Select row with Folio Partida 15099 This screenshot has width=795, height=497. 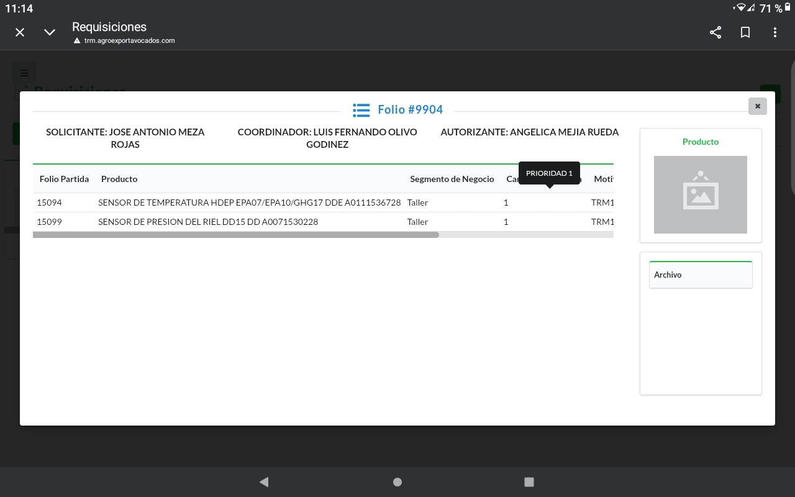pyautogui.click(x=50, y=222)
